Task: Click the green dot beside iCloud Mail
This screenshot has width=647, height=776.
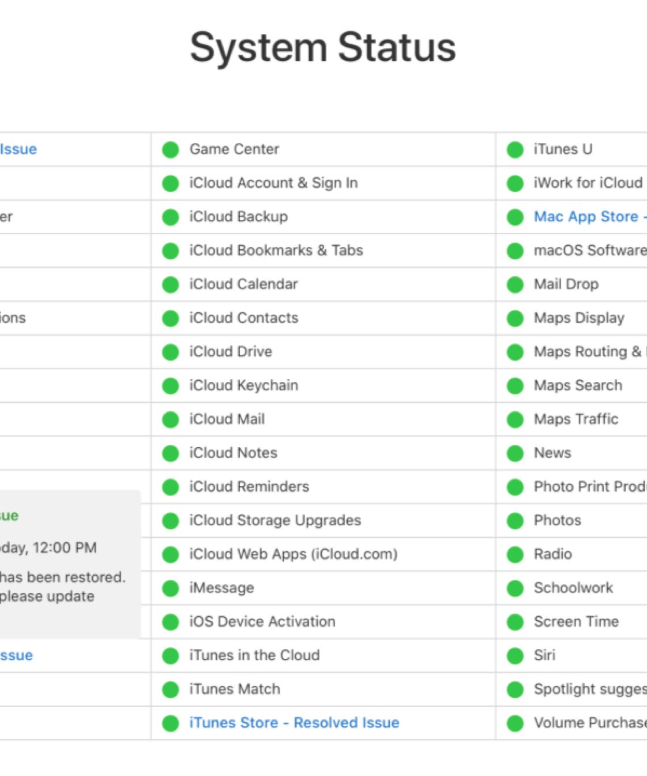Action: [171, 420]
